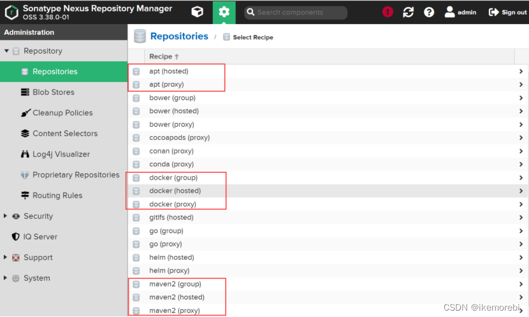Open Proprietary Repositories in the sidebar
Viewport: 529px width, 317px height.
[x=64, y=175]
